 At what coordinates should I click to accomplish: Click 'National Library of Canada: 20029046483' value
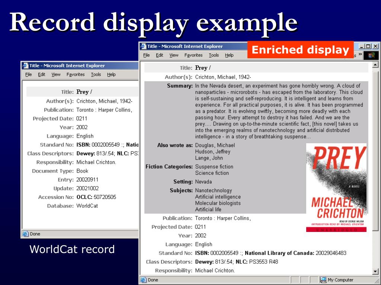click(x=295, y=253)
